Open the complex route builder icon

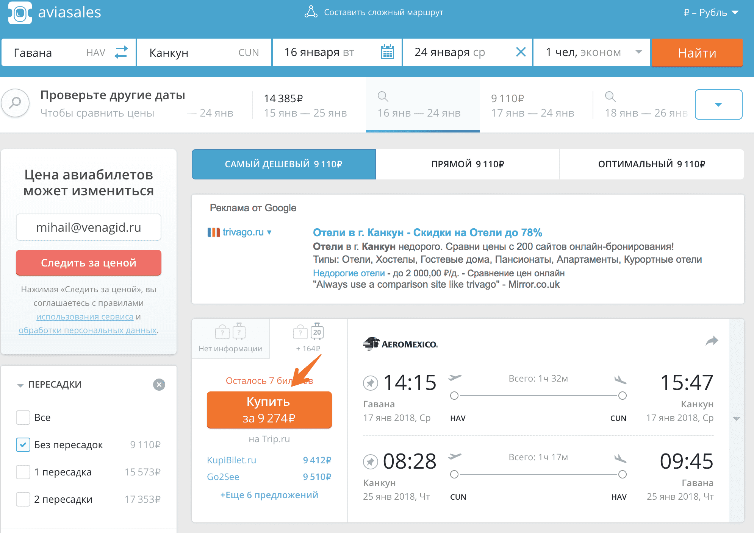[x=311, y=12]
